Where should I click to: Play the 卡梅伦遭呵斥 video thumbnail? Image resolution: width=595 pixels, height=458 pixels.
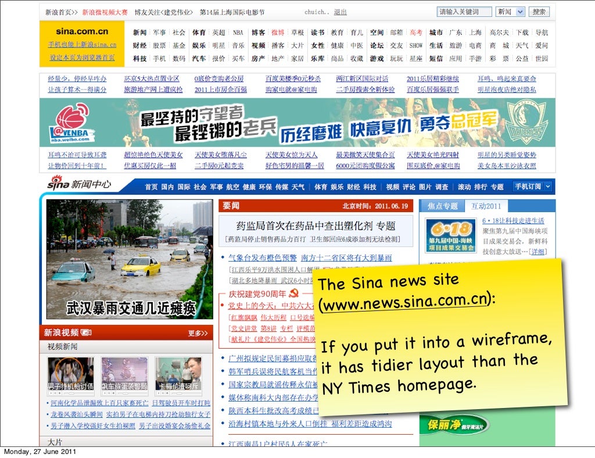(x=178, y=374)
